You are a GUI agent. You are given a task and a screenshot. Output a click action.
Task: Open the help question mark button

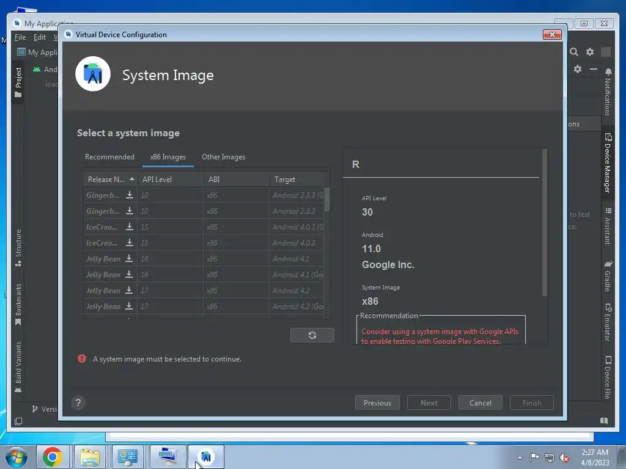[x=78, y=403]
